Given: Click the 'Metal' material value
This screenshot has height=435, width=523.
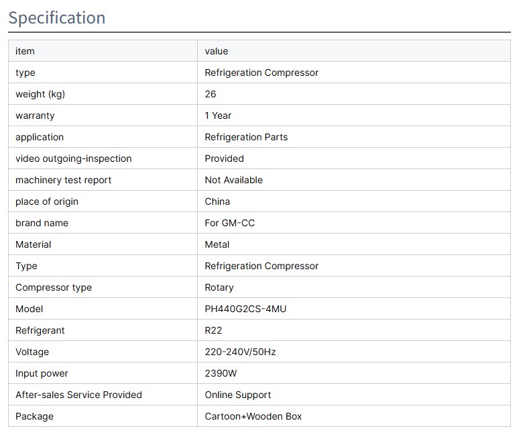Looking at the screenshot, I should (217, 244).
